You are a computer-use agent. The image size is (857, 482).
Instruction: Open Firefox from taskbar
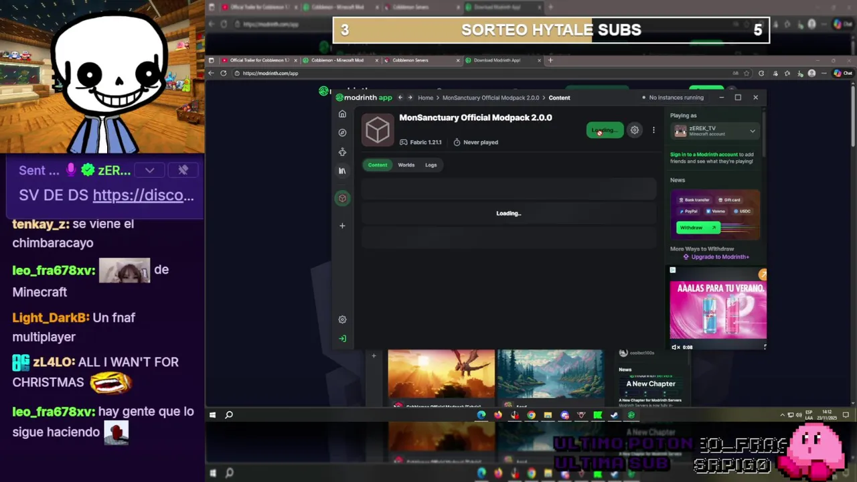tap(498, 415)
